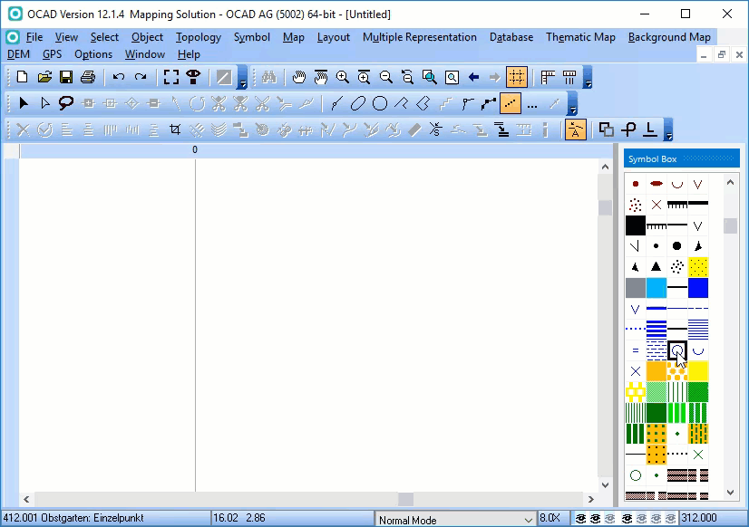Choose the Edit Point hollow arrow tool
Image resolution: width=749 pixels, height=527 pixels.
(x=45, y=103)
